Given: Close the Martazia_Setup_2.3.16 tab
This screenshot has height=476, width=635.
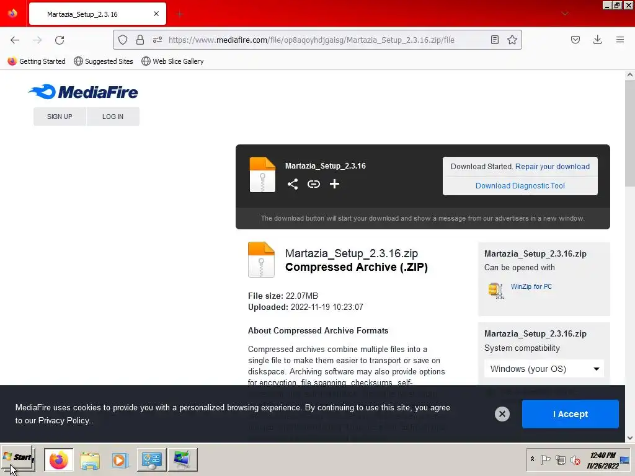Looking at the screenshot, I should point(156,14).
